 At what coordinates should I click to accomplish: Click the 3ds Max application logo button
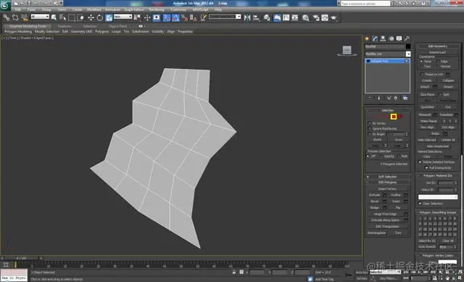pyautogui.click(x=5, y=6)
